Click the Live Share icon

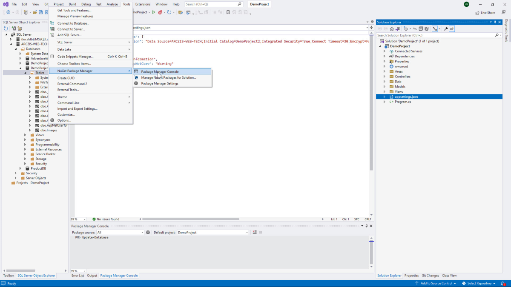click(478, 13)
